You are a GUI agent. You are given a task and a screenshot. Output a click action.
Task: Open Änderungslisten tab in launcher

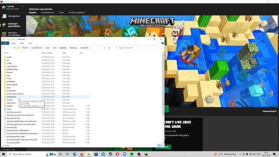tap(77, 13)
